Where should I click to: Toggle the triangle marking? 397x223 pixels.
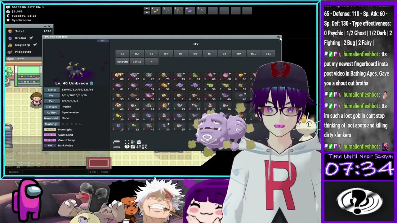(x=67, y=124)
